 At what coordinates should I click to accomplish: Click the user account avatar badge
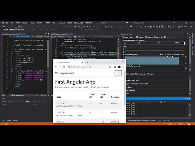tap(174, 23)
